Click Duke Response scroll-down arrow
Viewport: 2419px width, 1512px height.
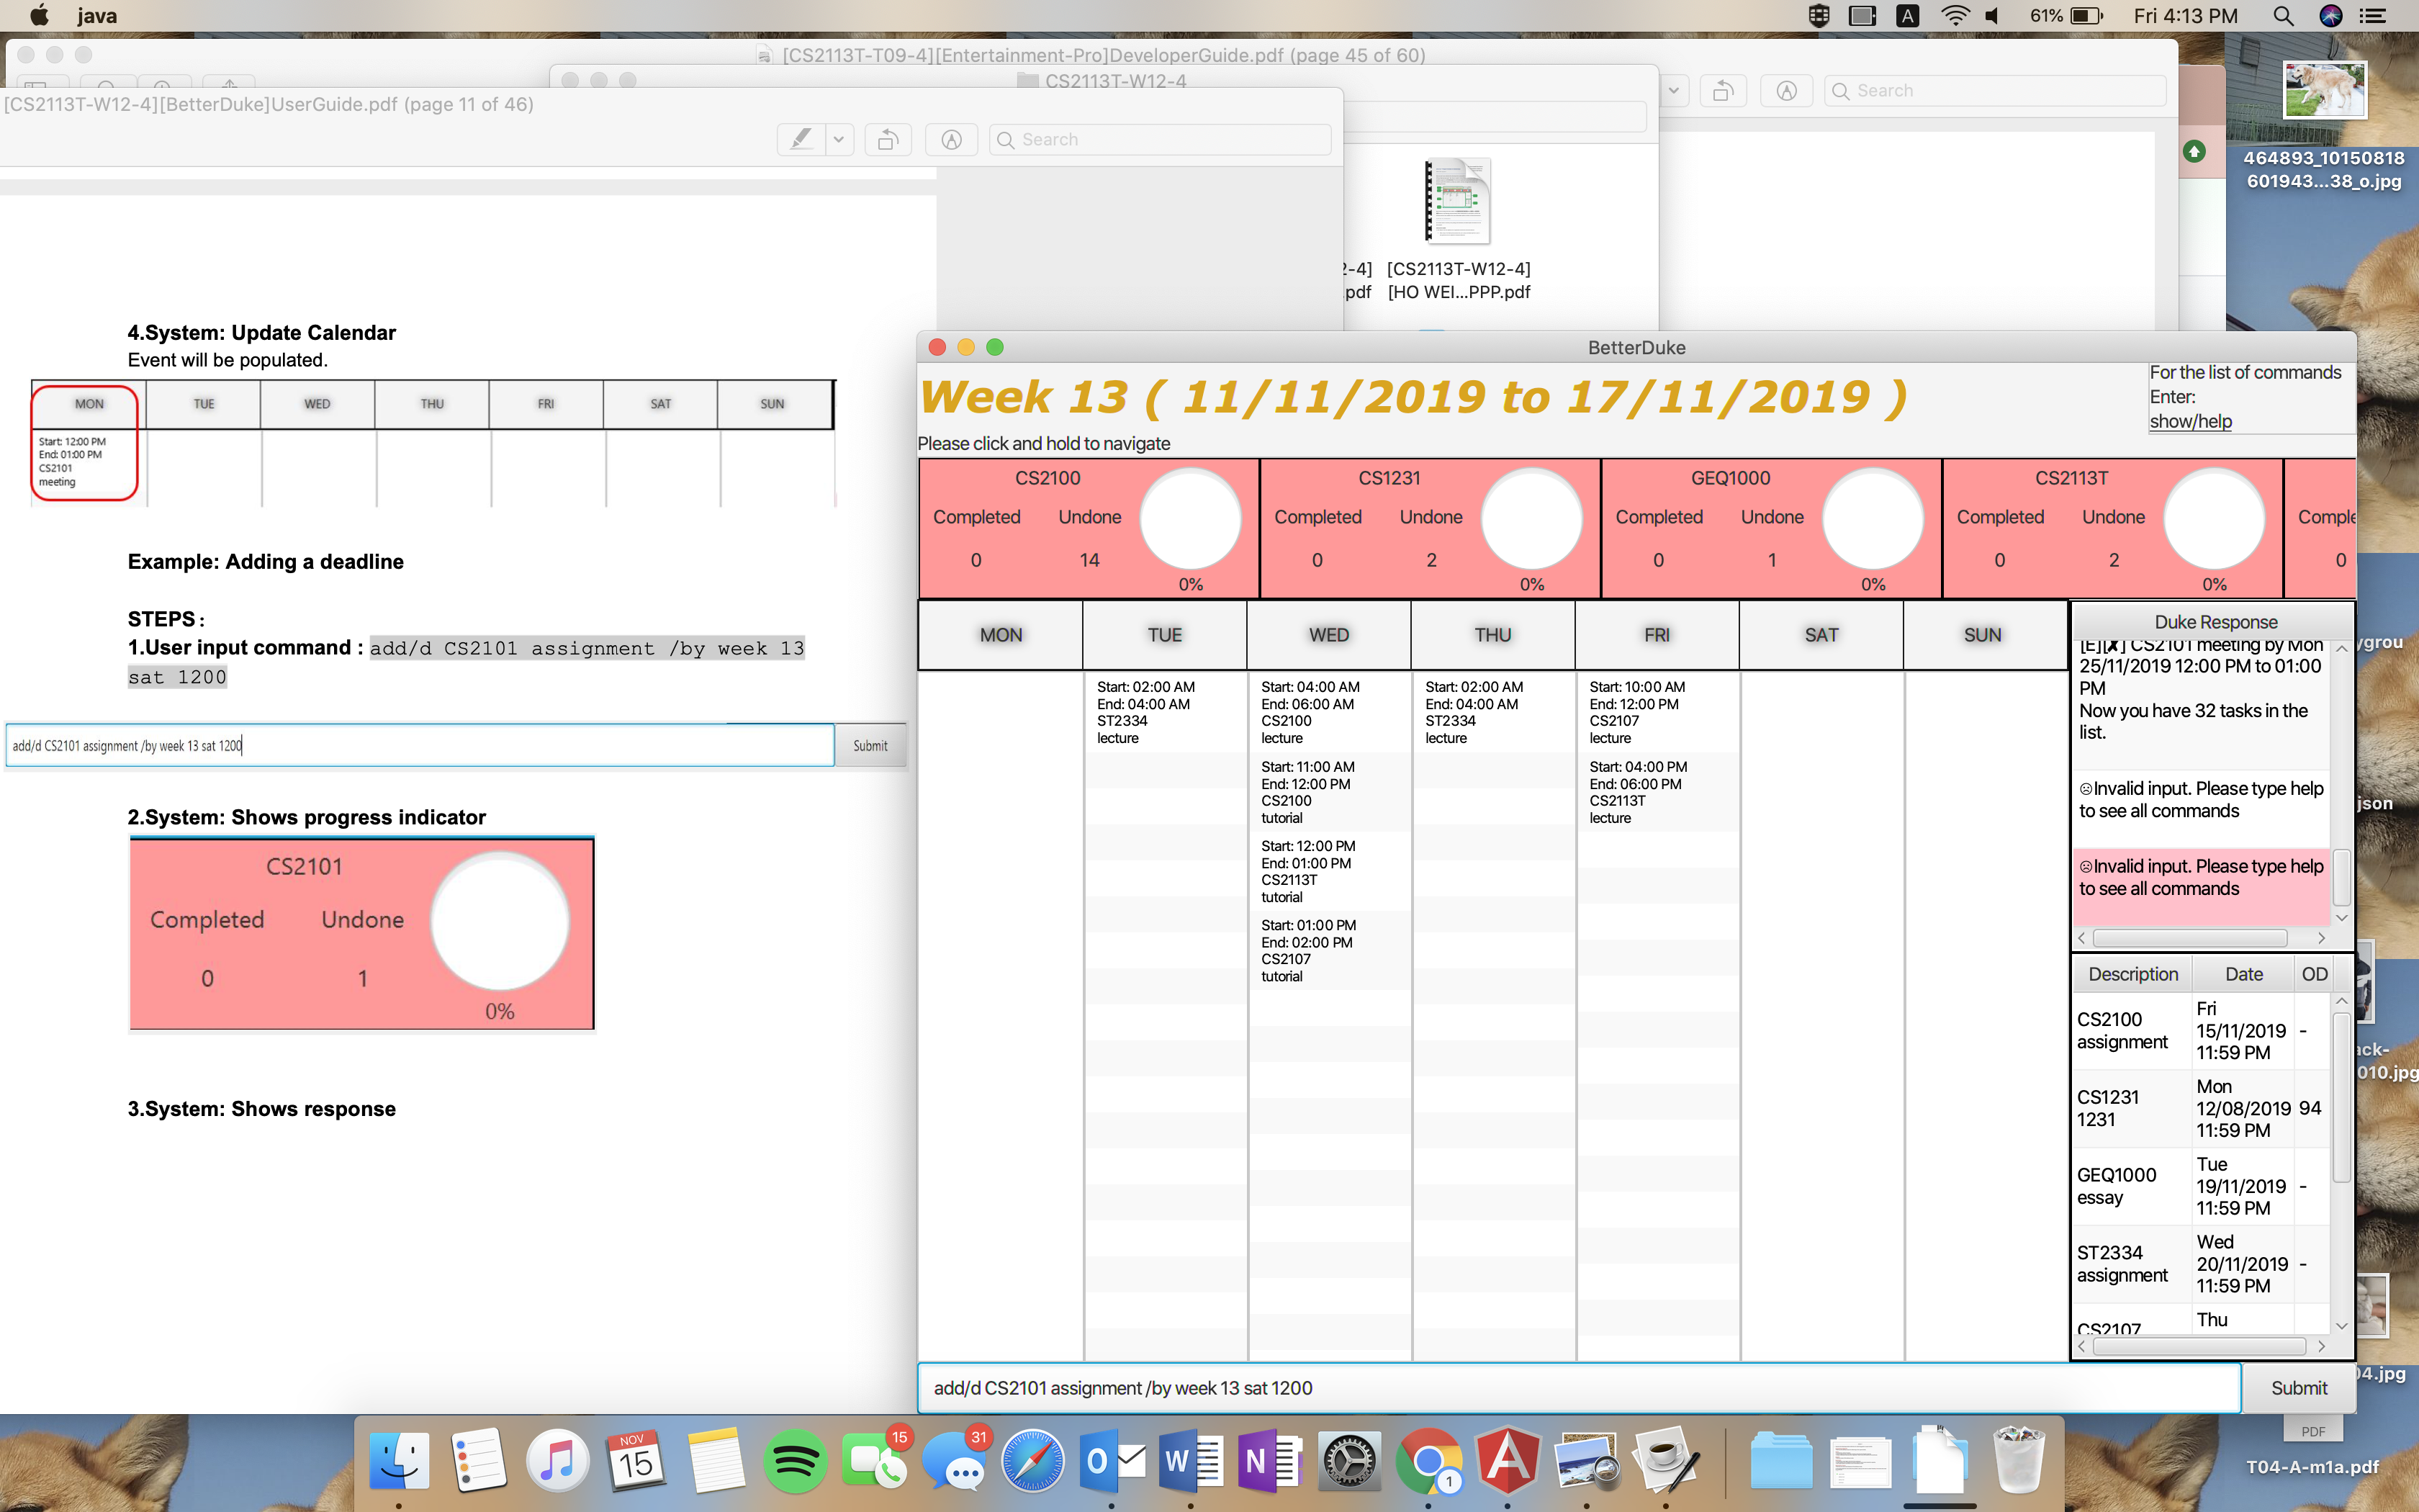[2341, 917]
